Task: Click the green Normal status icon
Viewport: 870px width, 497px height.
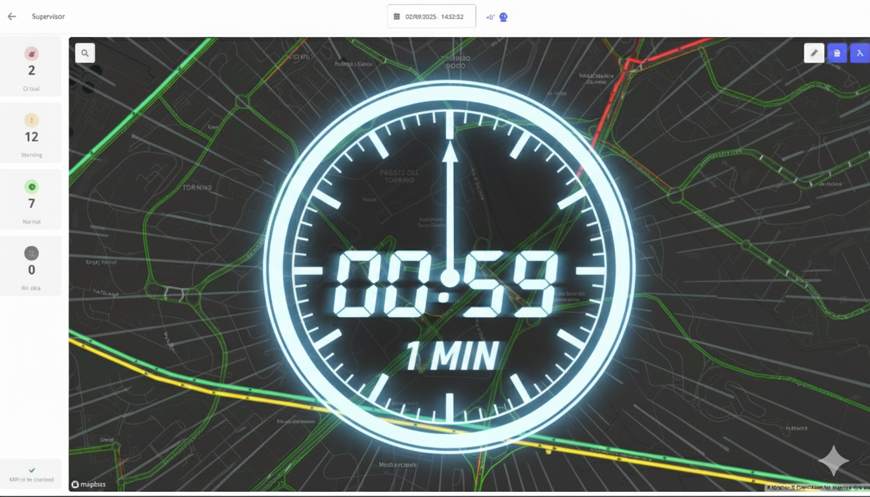Action: click(31, 187)
